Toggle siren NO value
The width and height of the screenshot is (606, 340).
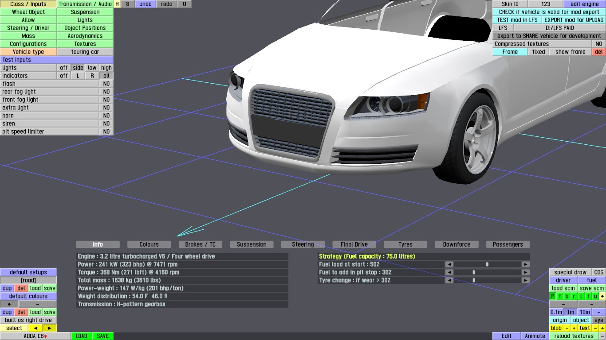(106, 124)
